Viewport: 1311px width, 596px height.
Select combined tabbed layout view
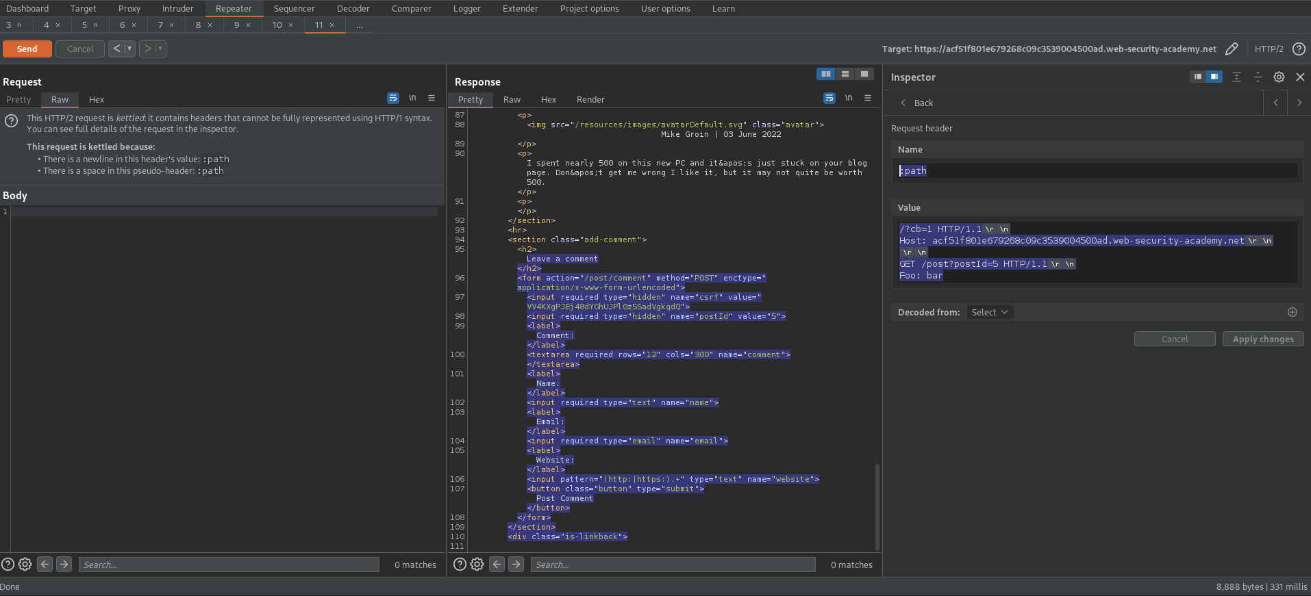[864, 74]
